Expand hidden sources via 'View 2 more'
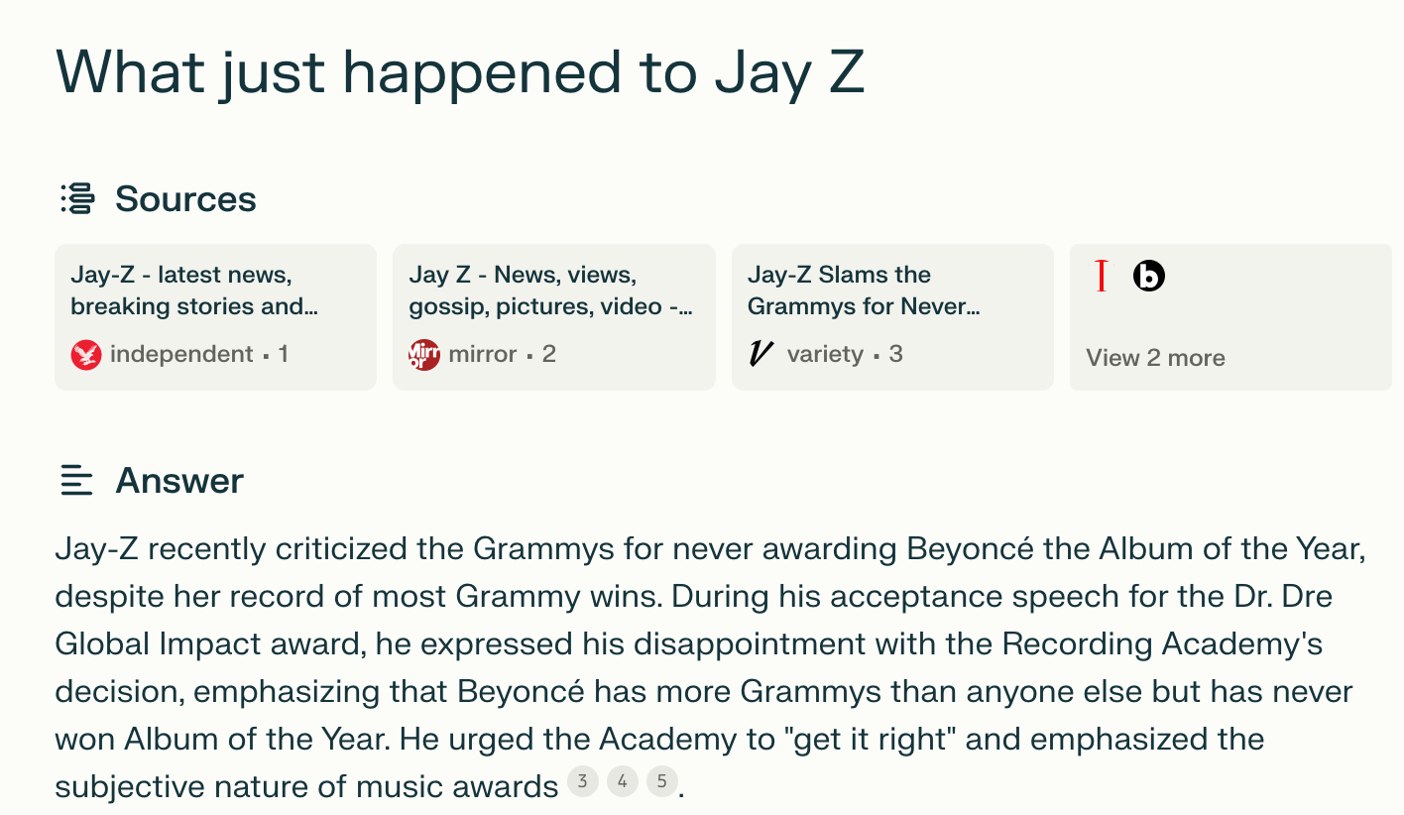Image resolution: width=1404 pixels, height=815 pixels. pos(1155,357)
